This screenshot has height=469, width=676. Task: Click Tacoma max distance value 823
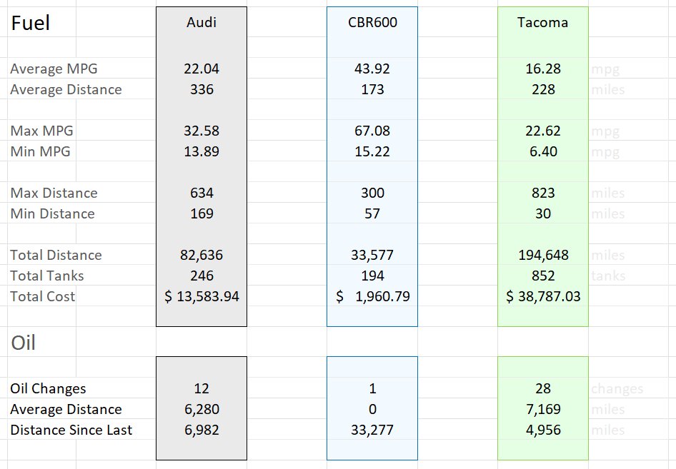point(543,193)
